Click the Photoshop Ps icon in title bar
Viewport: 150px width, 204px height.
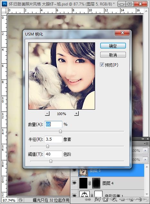pyautogui.click(x=5, y=4)
